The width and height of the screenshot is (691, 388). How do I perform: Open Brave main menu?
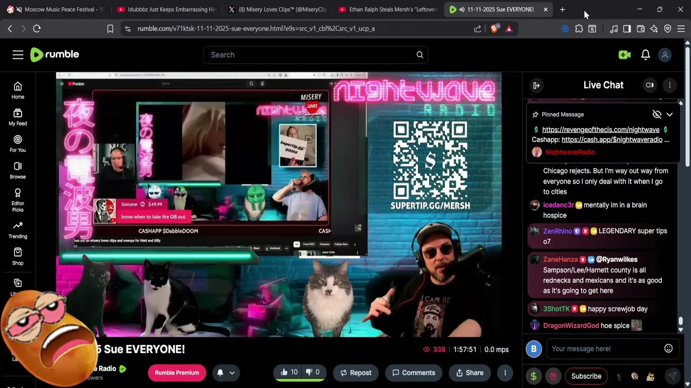pyautogui.click(x=681, y=29)
